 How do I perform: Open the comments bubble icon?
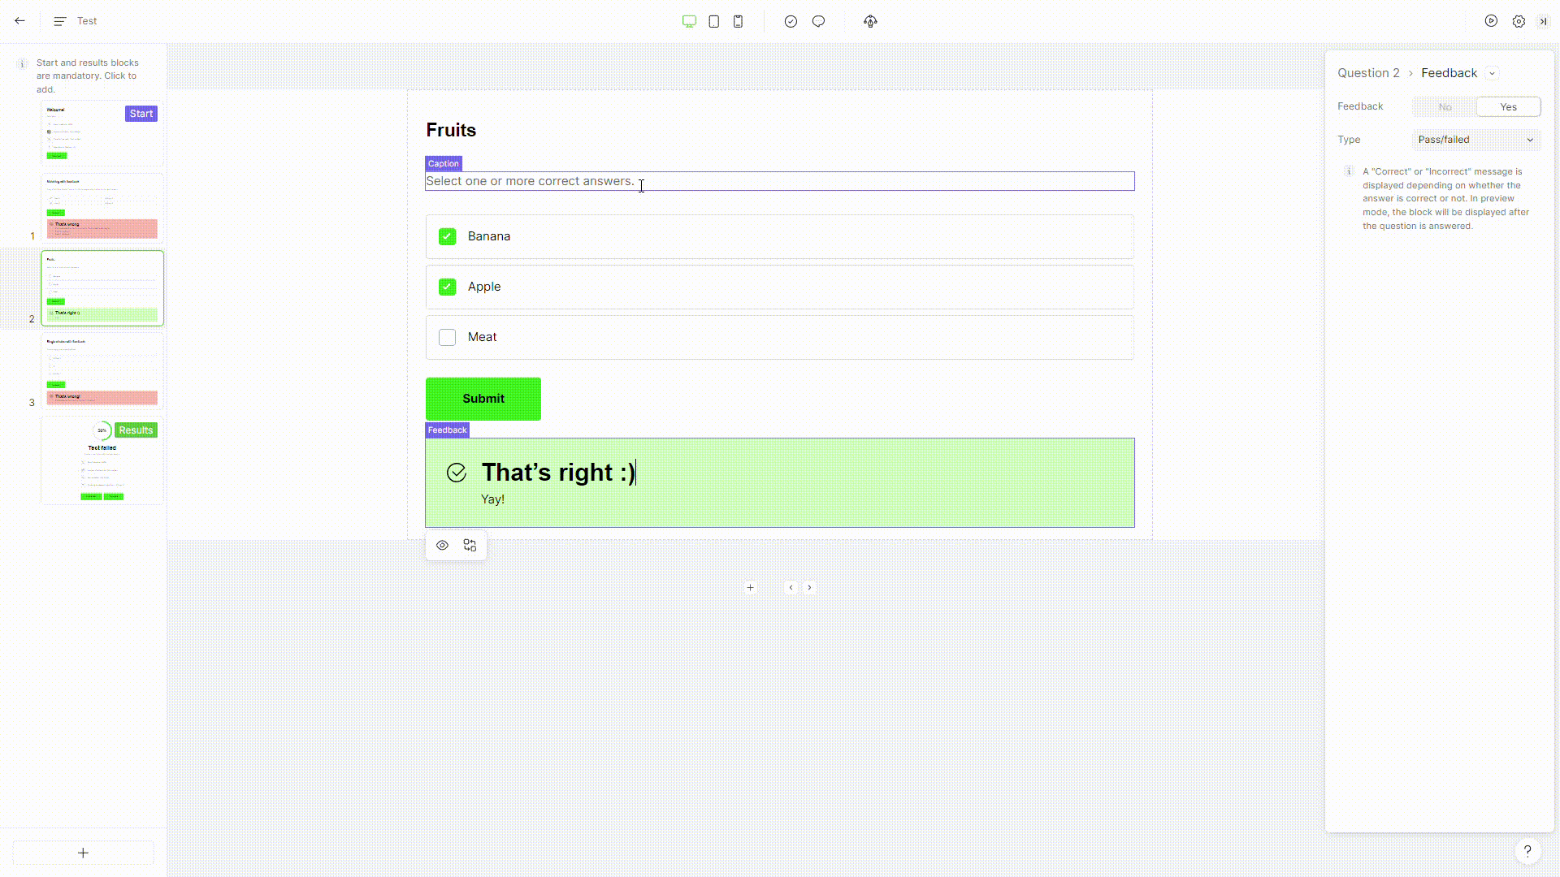pos(818,21)
